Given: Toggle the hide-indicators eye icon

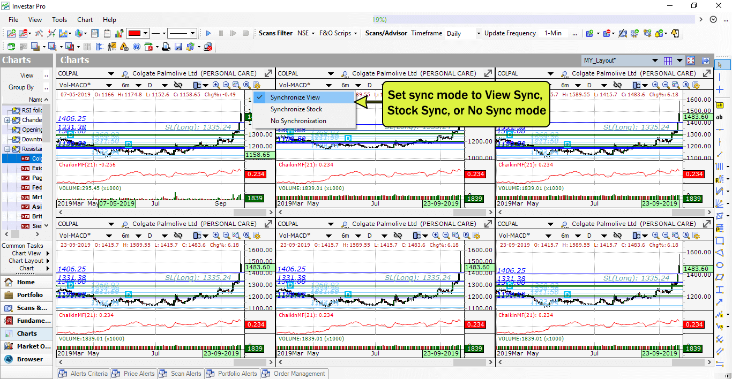Looking at the screenshot, I should (x=178, y=85).
